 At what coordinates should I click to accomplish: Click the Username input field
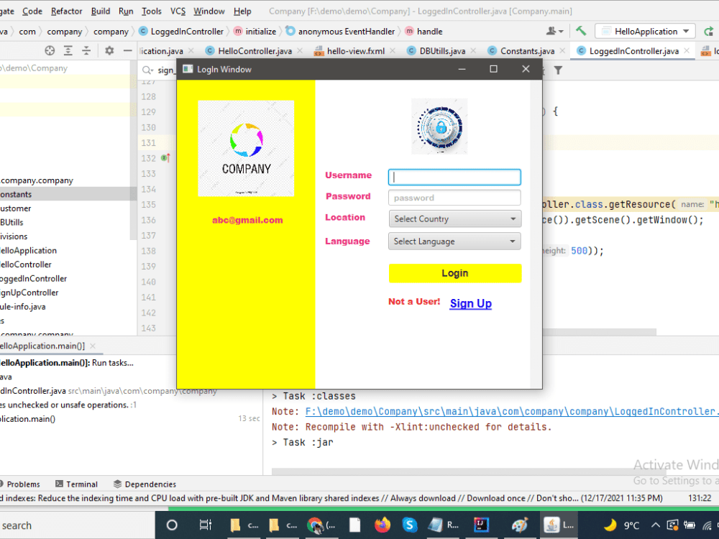pos(454,177)
